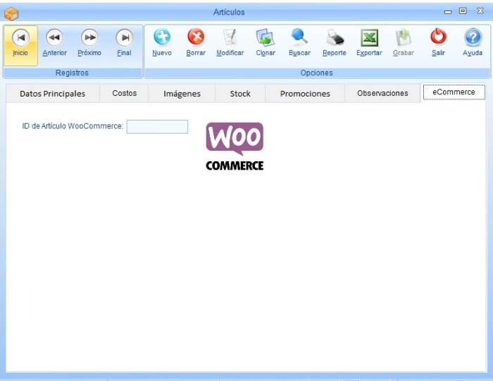Switch to Datos Principales tab
The width and height of the screenshot is (493, 381).
[53, 94]
